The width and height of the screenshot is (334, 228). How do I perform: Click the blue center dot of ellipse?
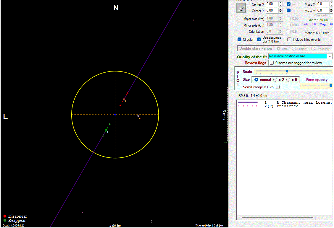coord(115,115)
